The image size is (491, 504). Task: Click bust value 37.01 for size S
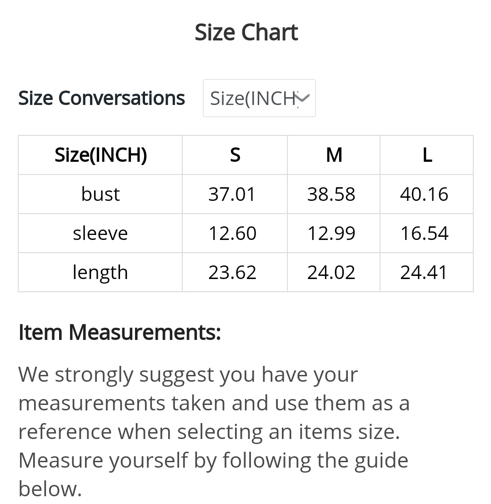tap(232, 194)
